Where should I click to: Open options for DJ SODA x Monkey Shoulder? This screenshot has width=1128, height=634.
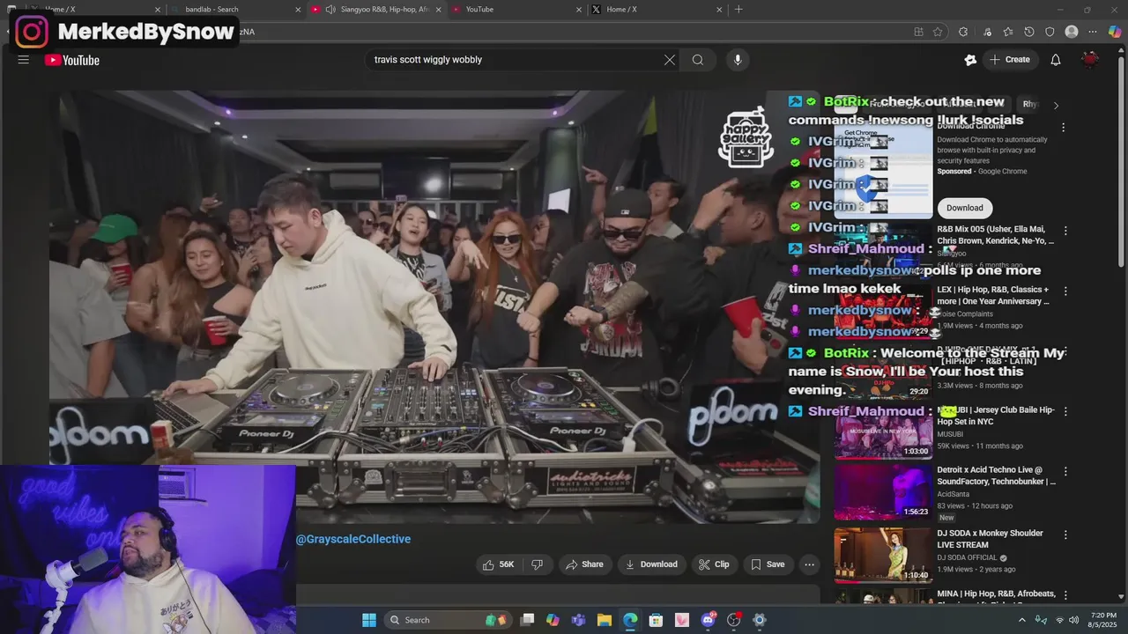click(1065, 534)
